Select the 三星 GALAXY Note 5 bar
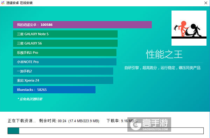Screen dimensions: 210x138 65,34
